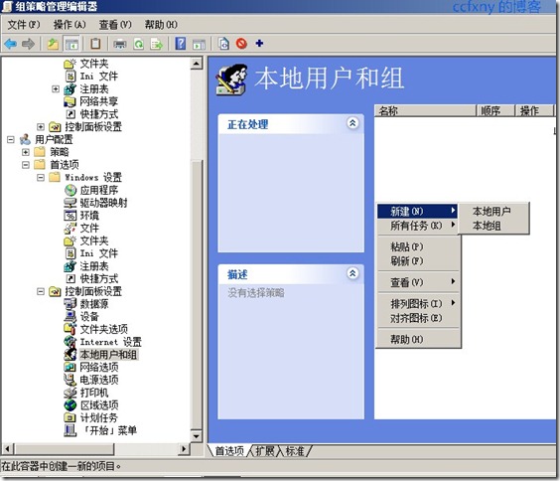560x481 pixels.
Task: Click the red Stop toolbar icon
Action: tap(241, 44)
